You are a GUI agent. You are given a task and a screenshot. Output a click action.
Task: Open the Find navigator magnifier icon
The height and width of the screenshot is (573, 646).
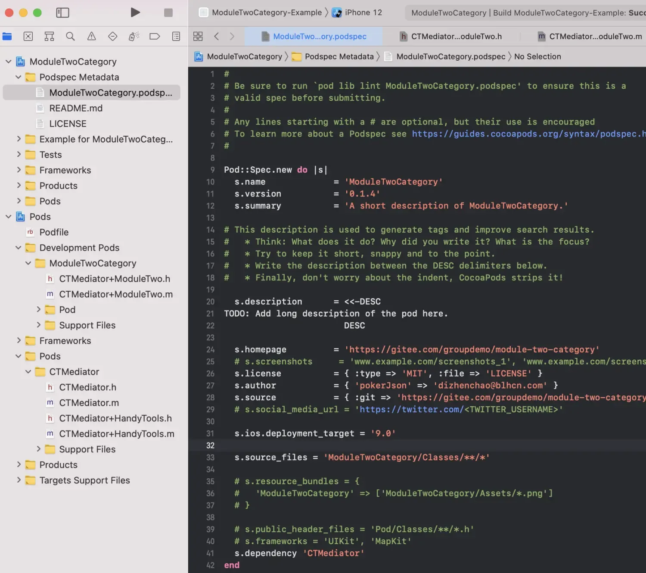coord(70,37)
